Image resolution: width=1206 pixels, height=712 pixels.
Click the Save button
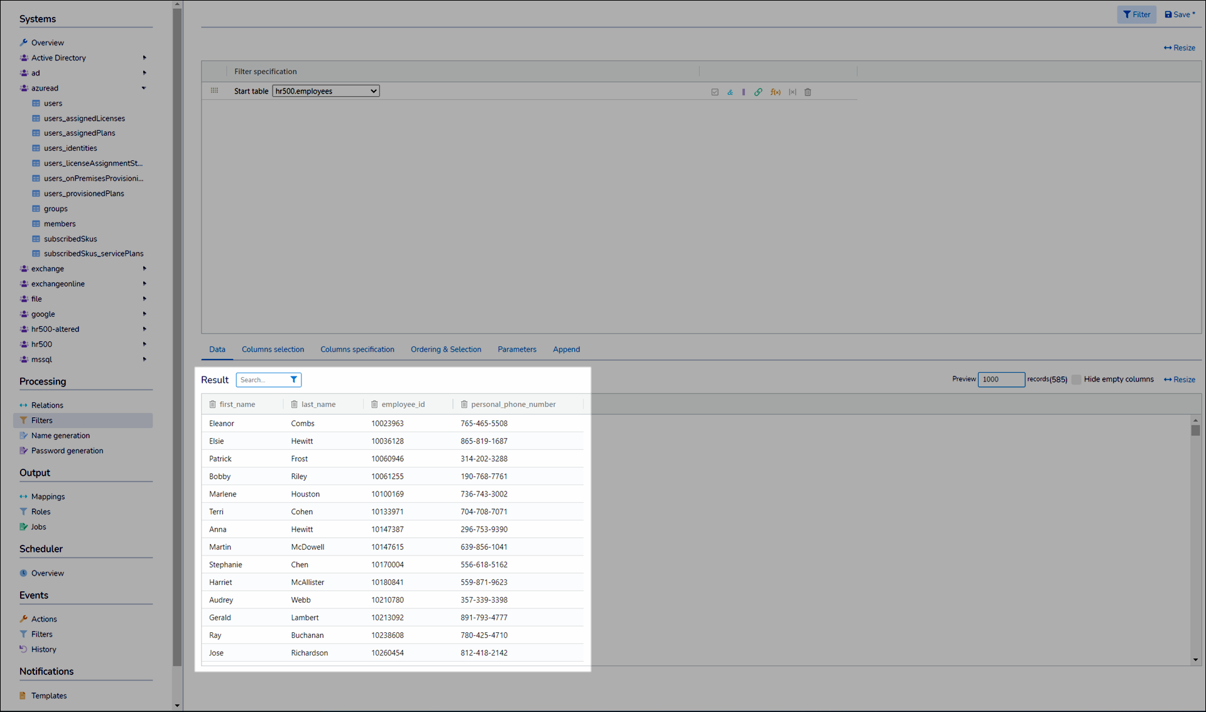[1180, 14]
